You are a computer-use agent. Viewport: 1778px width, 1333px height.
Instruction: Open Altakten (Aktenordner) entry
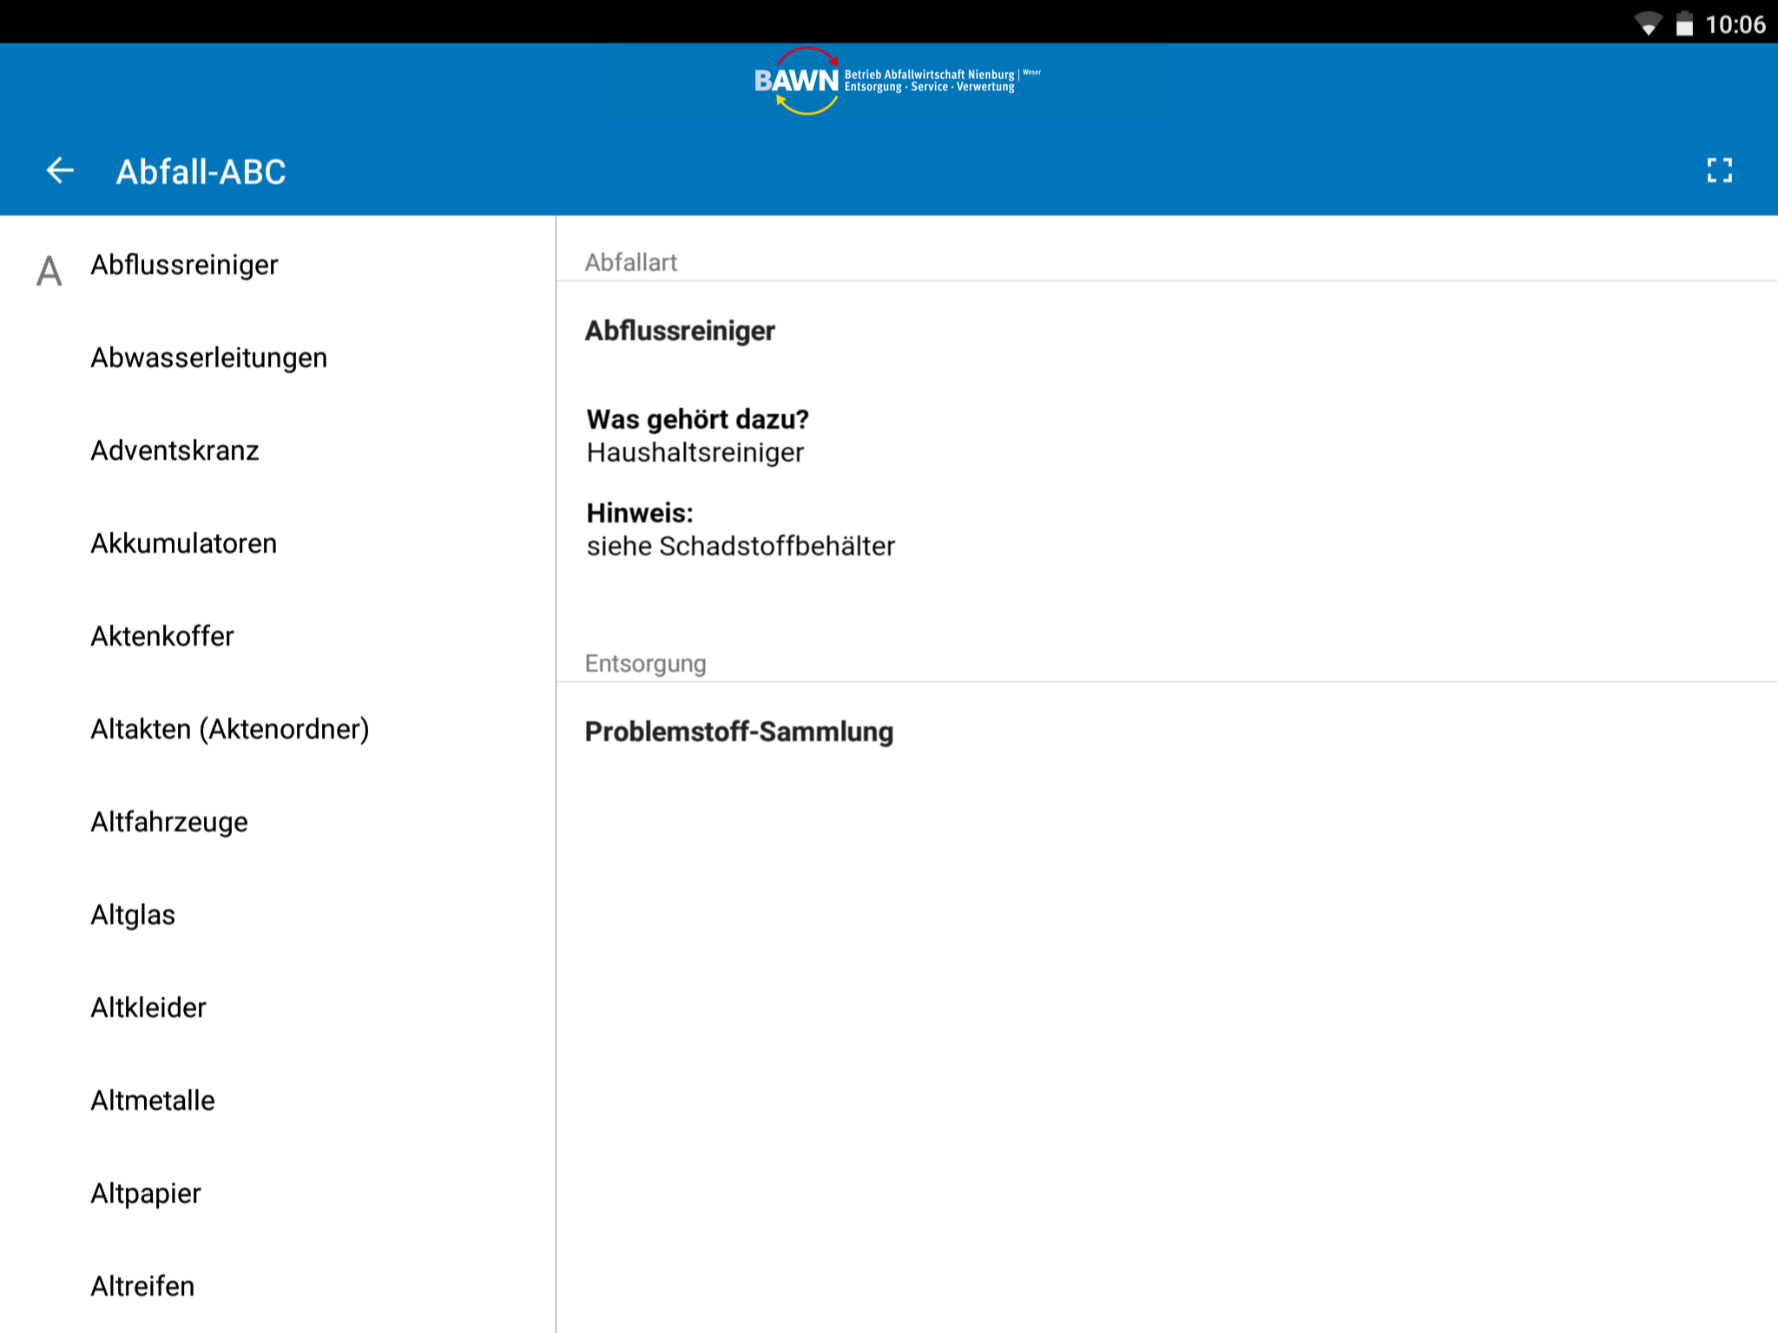coord(229,729)
